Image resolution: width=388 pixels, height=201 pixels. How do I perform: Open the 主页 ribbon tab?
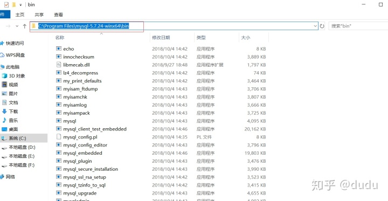click(20, 15)
